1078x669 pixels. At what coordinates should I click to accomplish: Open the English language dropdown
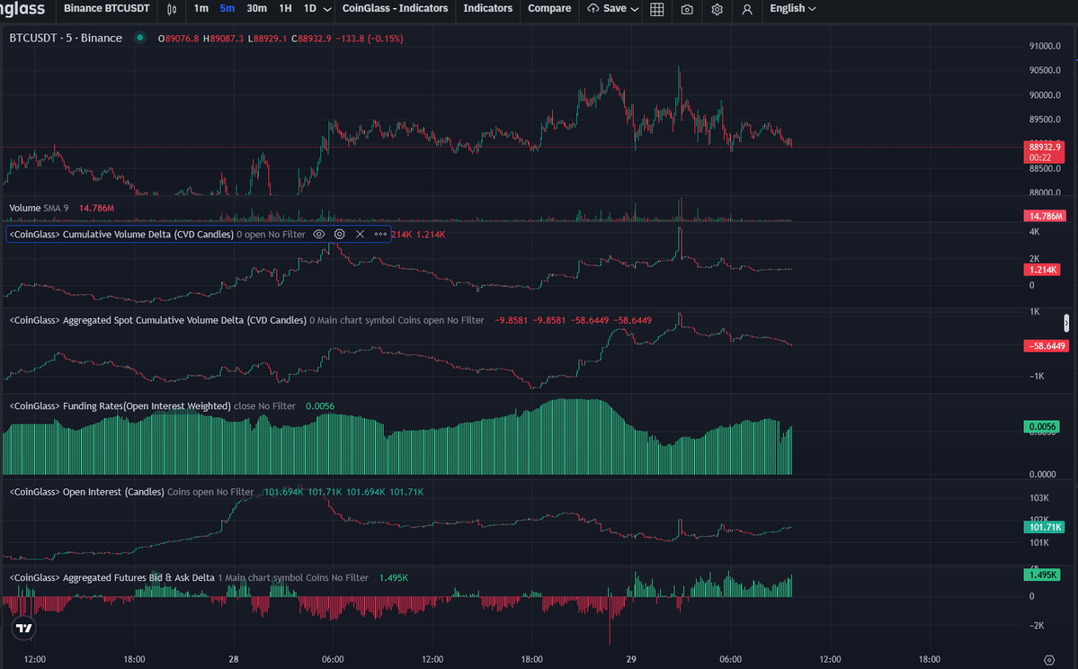[793, 8]
